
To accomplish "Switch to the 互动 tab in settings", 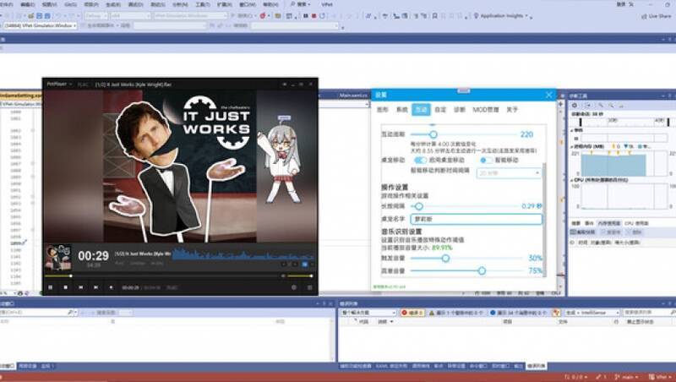I will (x=421, y=110).
